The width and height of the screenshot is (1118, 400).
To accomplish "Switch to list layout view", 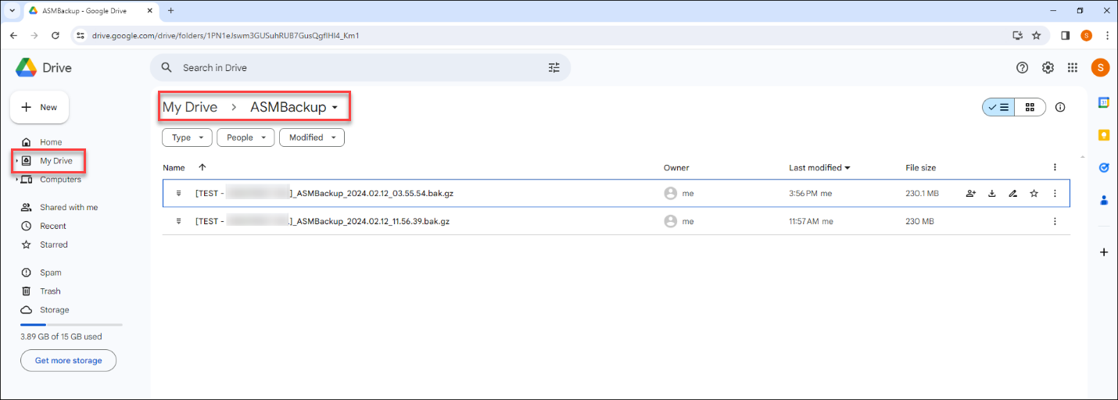I will tap(998, 107).
